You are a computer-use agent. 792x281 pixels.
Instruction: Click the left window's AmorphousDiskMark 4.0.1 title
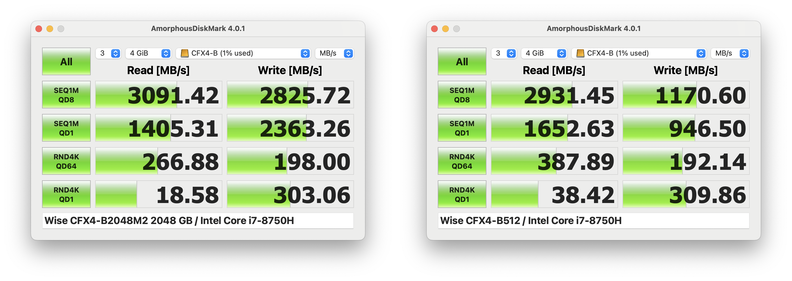pyautogui.click(x=198, y=28)
